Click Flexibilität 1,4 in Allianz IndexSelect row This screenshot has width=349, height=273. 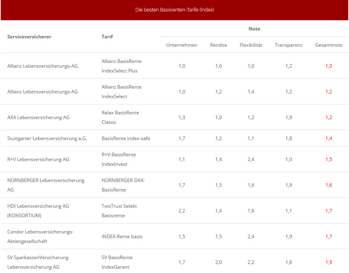coord(251,92)
